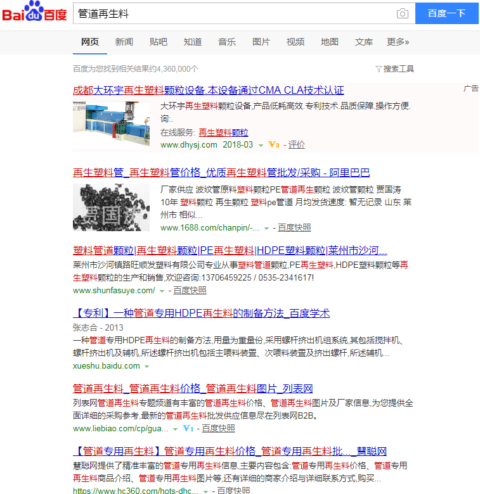Click V3 credibility badge for dhysj.com
The height and width of the screenshot is (494, 480).
tap(274, 144)
